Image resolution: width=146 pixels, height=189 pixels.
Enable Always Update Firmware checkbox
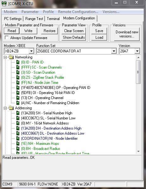pyautogui.click(x=7, y=38)
